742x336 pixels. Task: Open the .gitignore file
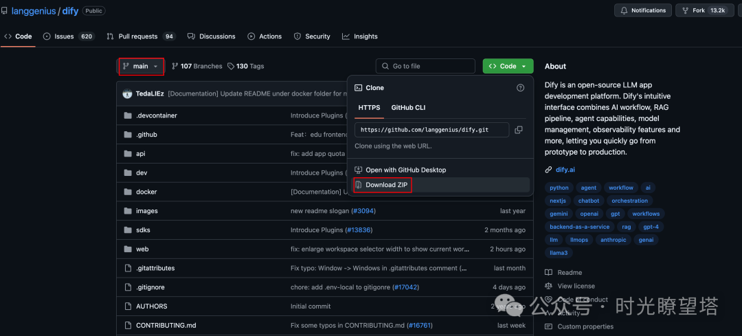150,287
